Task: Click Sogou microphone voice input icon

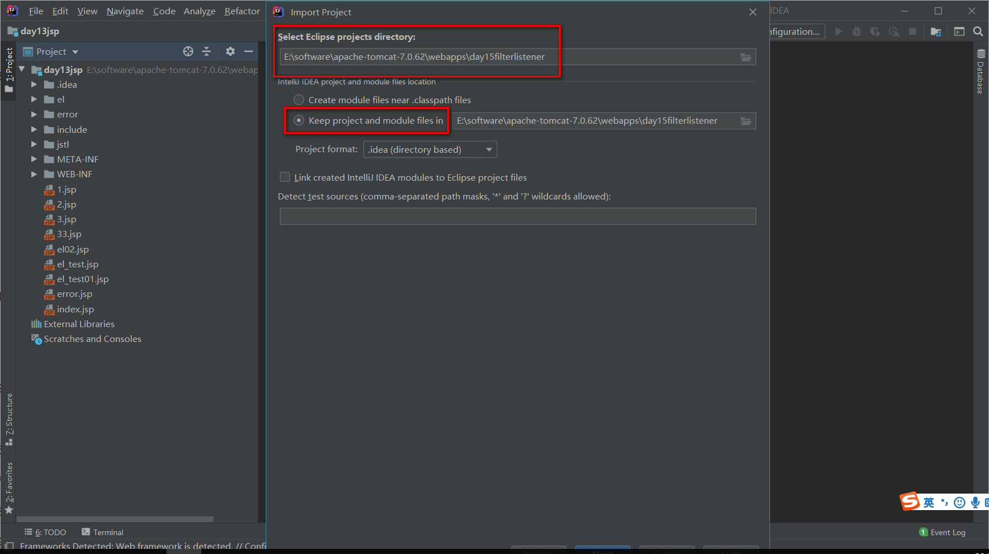Action: (975, 502)
